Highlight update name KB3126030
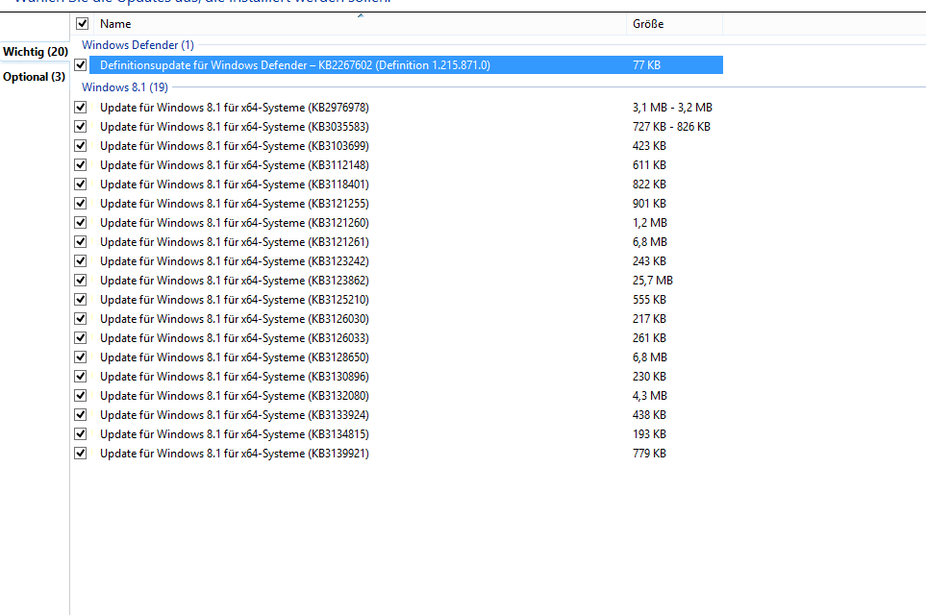 tap(235, 319)
